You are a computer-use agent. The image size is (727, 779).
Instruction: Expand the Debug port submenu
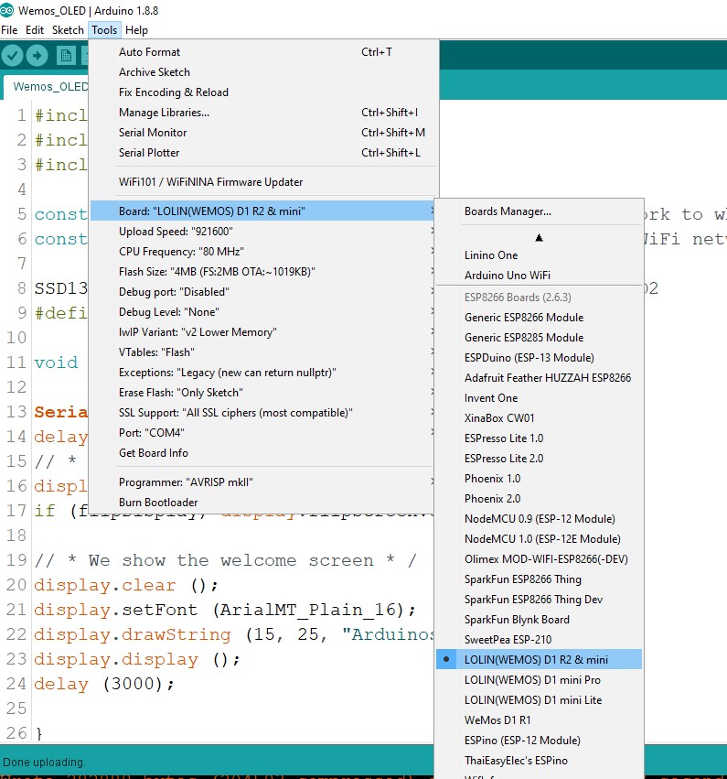[263, 292]
